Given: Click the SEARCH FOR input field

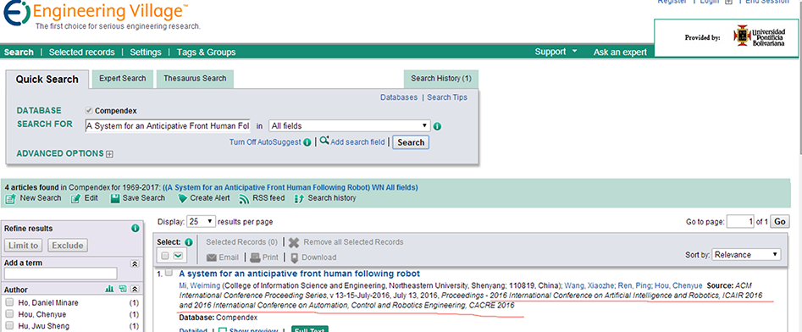Looking at the screenshot, I should click(168, 126).
